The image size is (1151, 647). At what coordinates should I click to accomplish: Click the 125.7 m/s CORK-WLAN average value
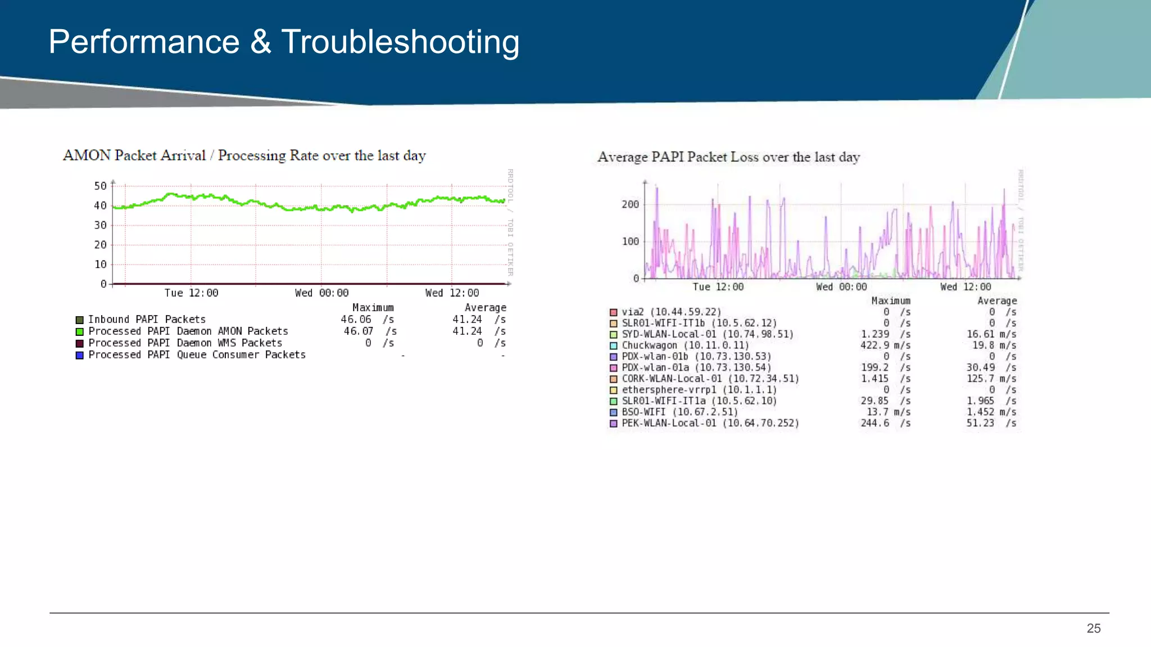(991, 379)
